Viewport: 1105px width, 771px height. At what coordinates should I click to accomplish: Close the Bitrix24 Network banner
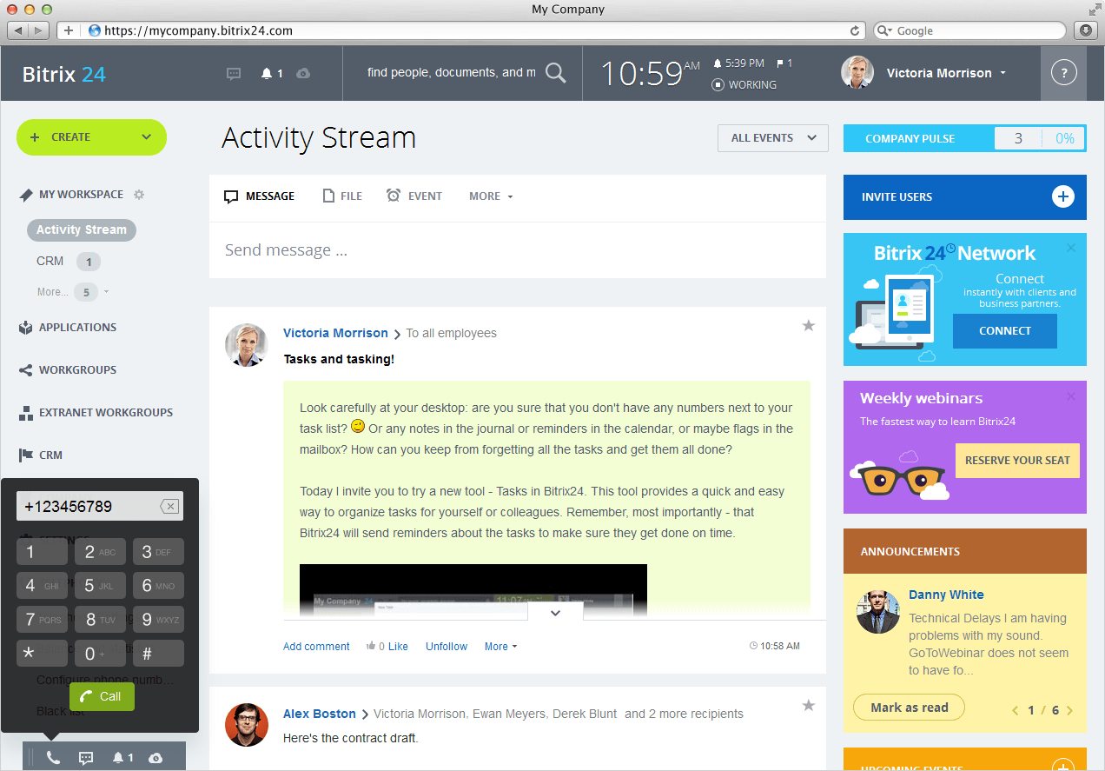(x=1070, y=248)
